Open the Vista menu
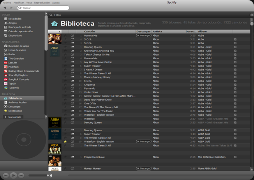This screenshot has height=180, width=254. click(x=29, y=3)
